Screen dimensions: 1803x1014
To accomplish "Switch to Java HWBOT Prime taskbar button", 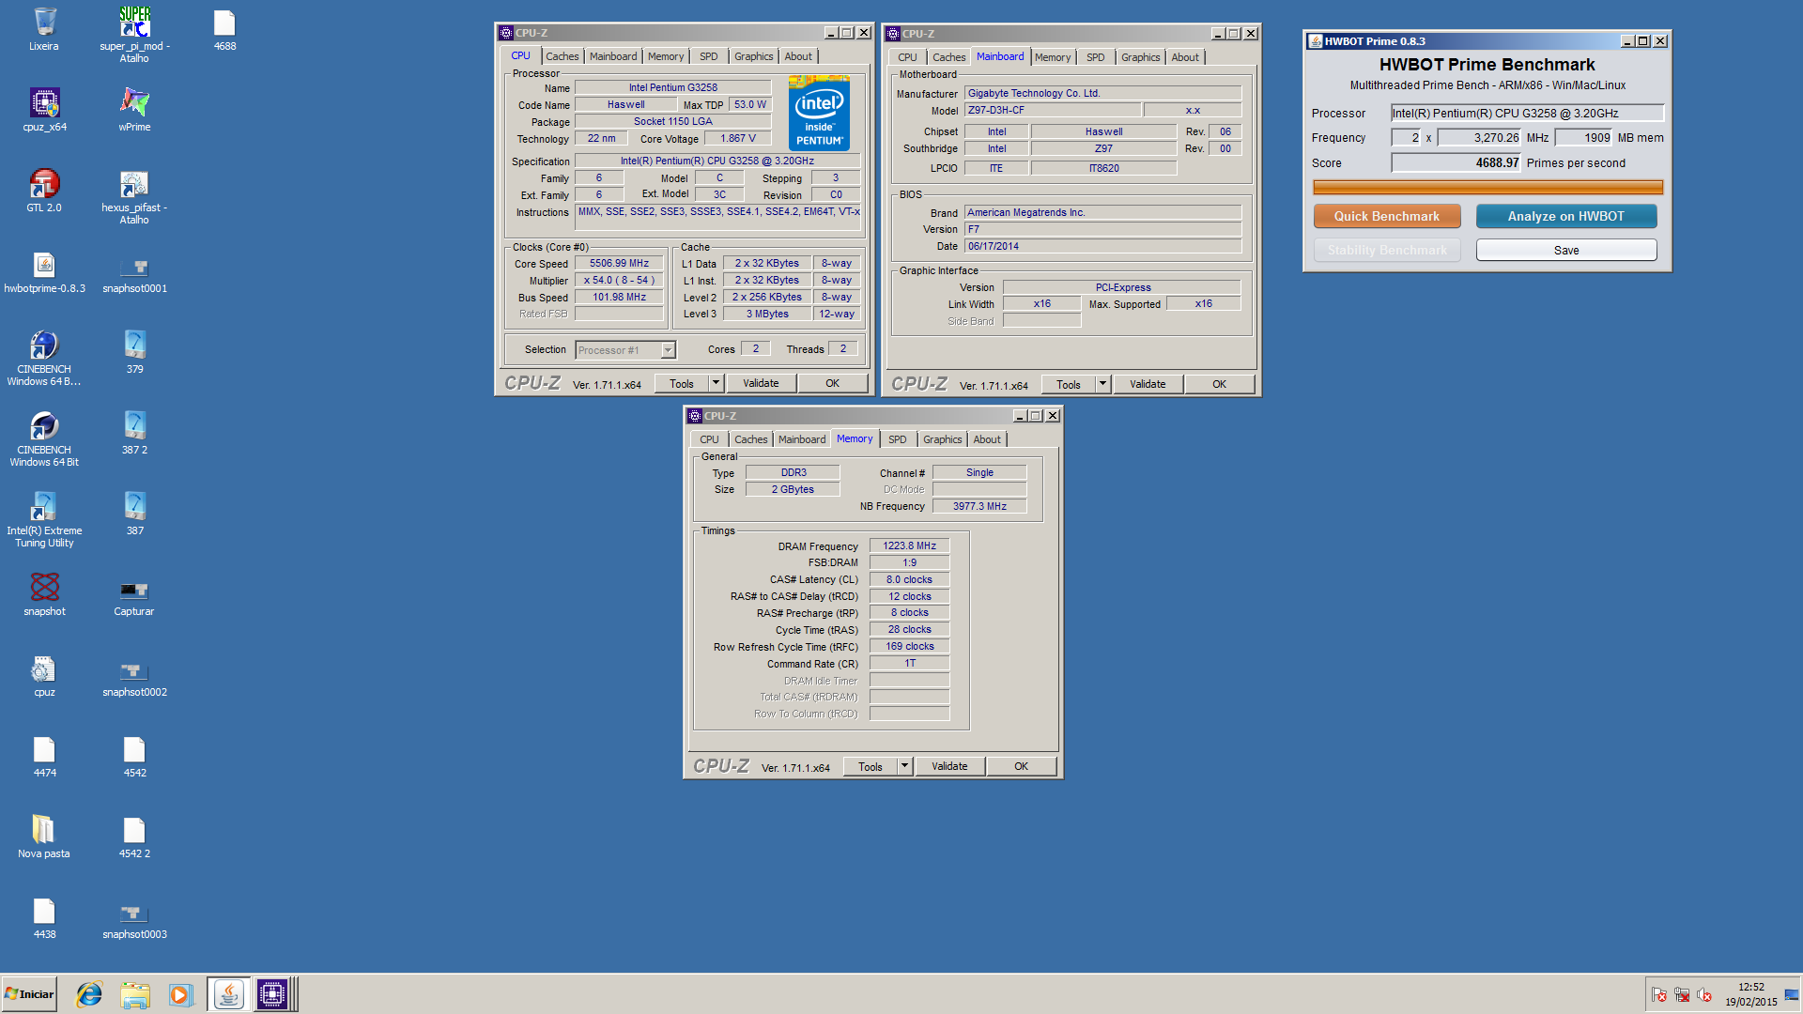I will point(228,994).
